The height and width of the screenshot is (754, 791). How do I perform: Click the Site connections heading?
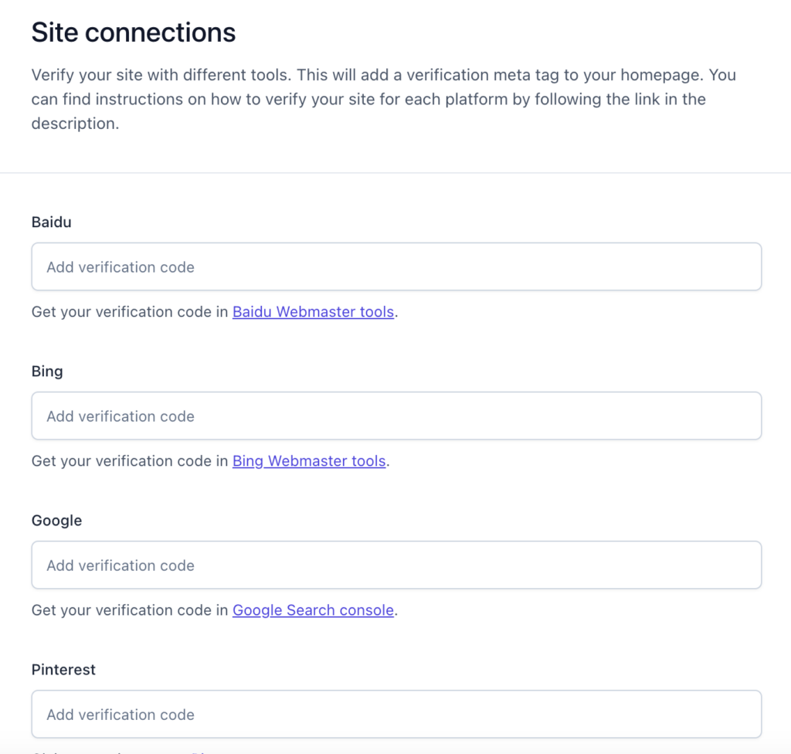[134, 32]
